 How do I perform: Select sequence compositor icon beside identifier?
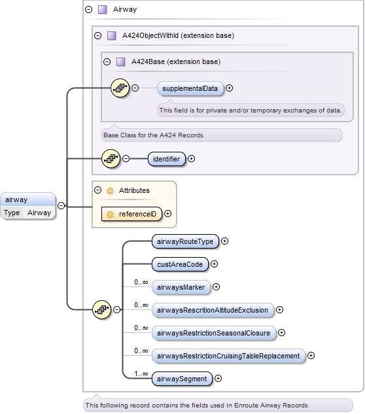click(111, 159)
